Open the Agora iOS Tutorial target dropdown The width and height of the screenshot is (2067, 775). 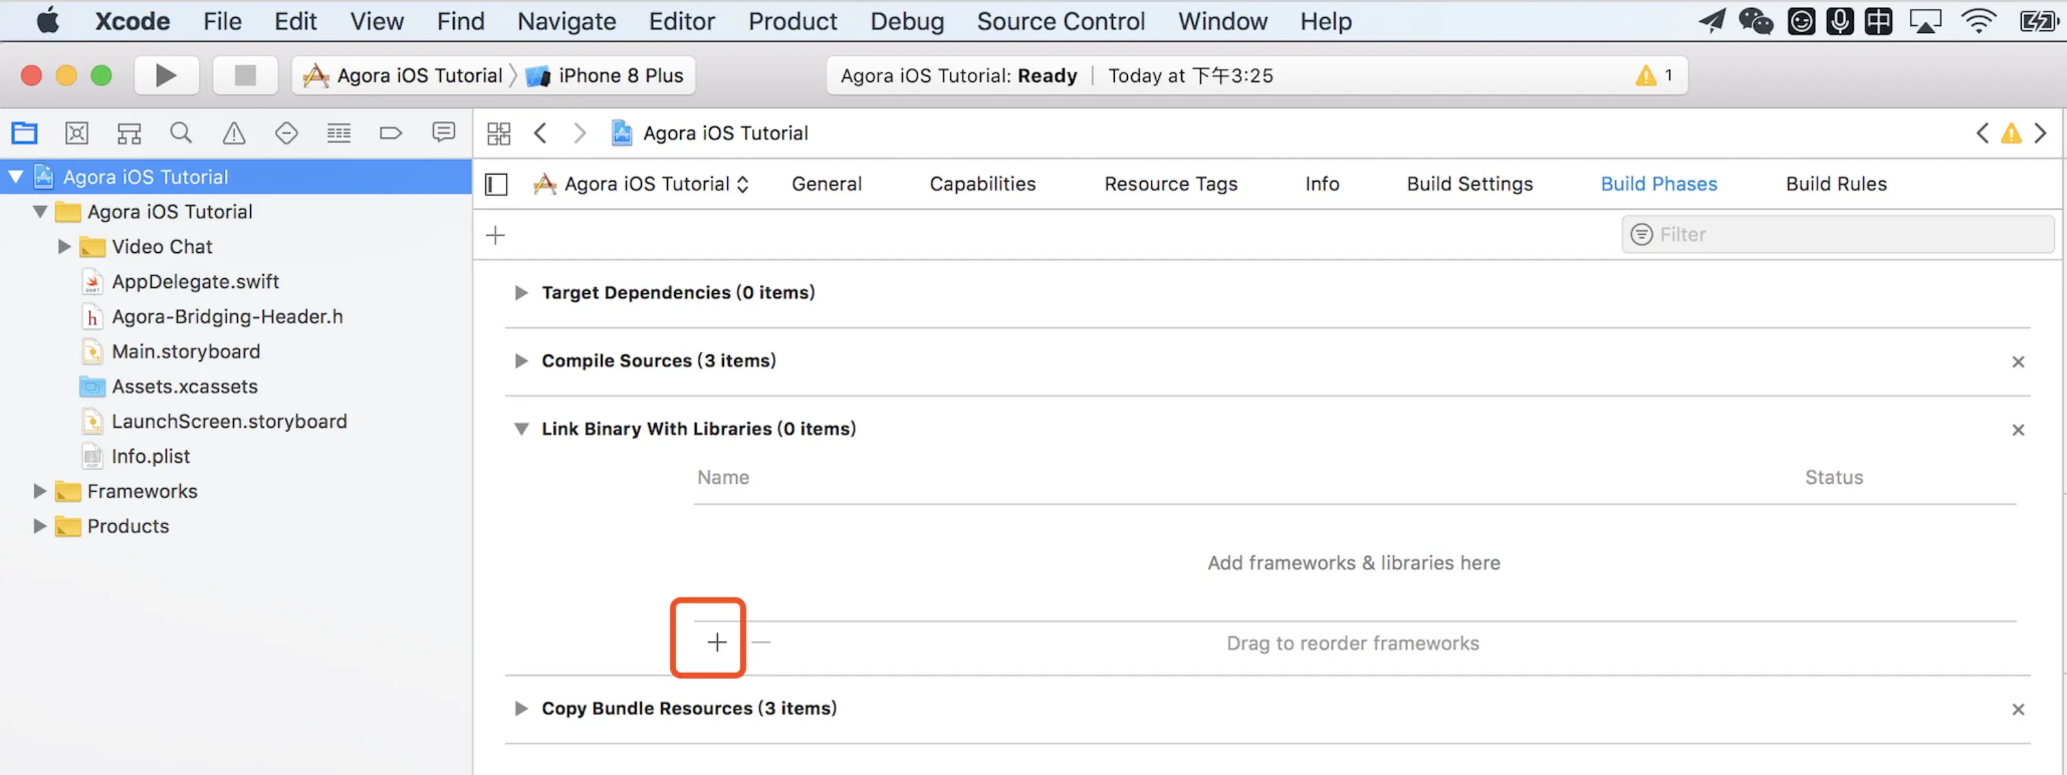[641, 185]
